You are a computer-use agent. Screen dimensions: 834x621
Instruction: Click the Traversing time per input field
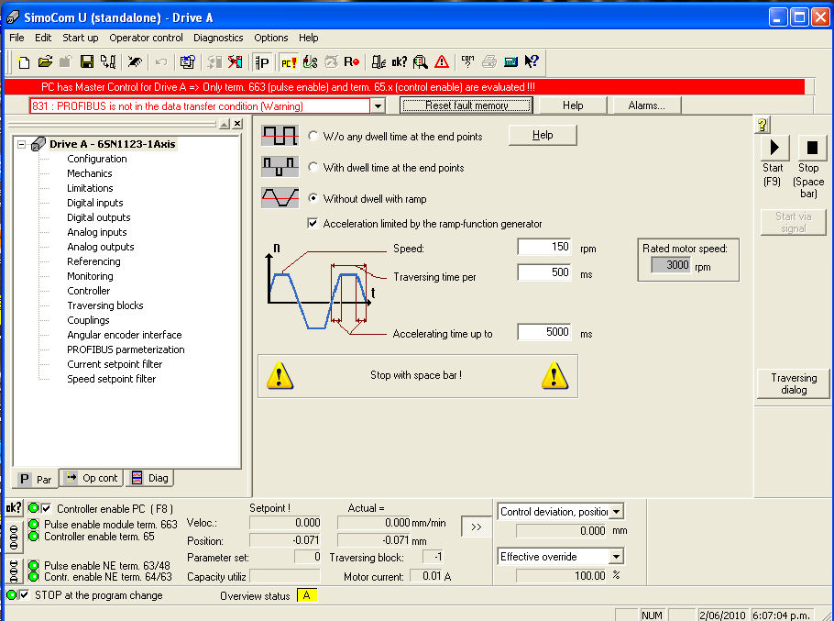[x=544, y=272]
